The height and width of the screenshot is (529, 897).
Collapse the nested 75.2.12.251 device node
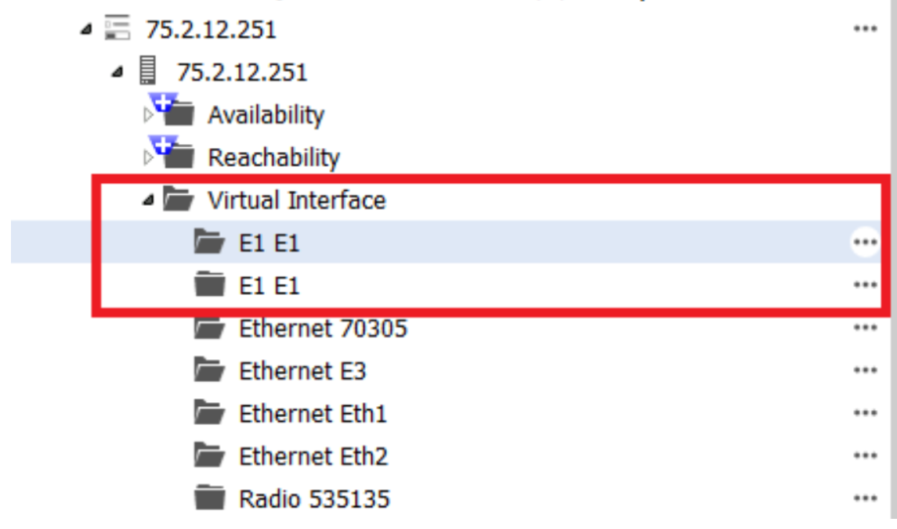[x=117, y=73]
